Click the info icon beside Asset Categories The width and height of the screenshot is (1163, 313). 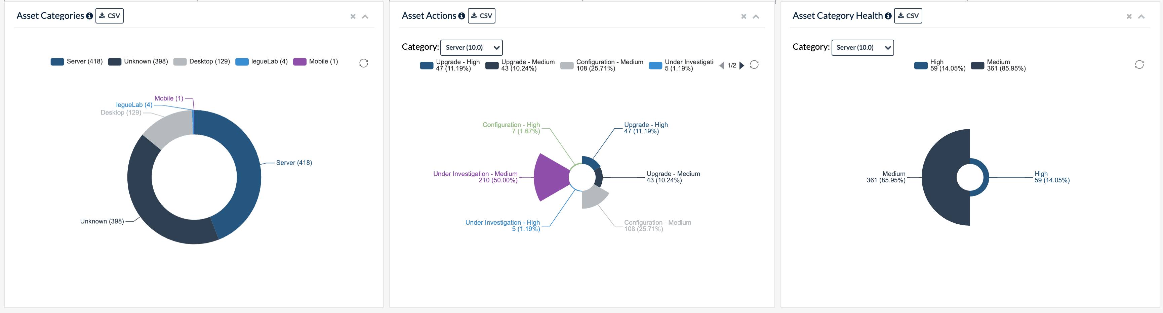(x=89, y=16)
